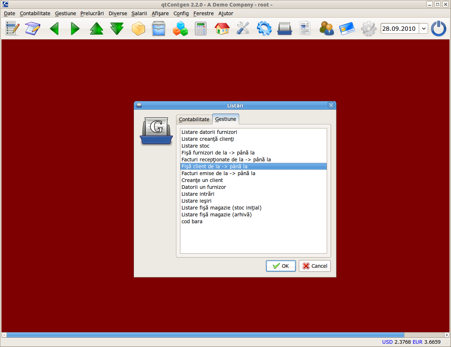Click the USD exchange rate in status bar
Image resolution: width=451 pixels, height=347 pixels.
click(396, 342)
